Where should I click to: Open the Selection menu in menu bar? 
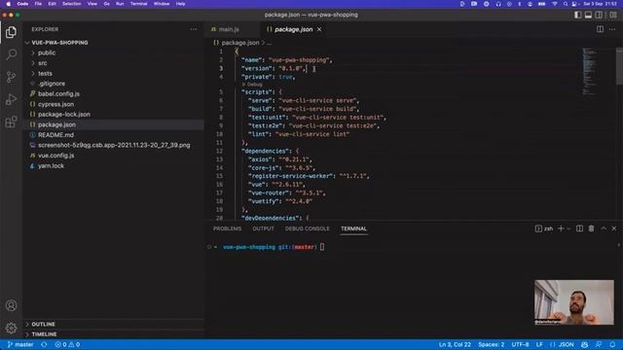(x=72, y=4)
